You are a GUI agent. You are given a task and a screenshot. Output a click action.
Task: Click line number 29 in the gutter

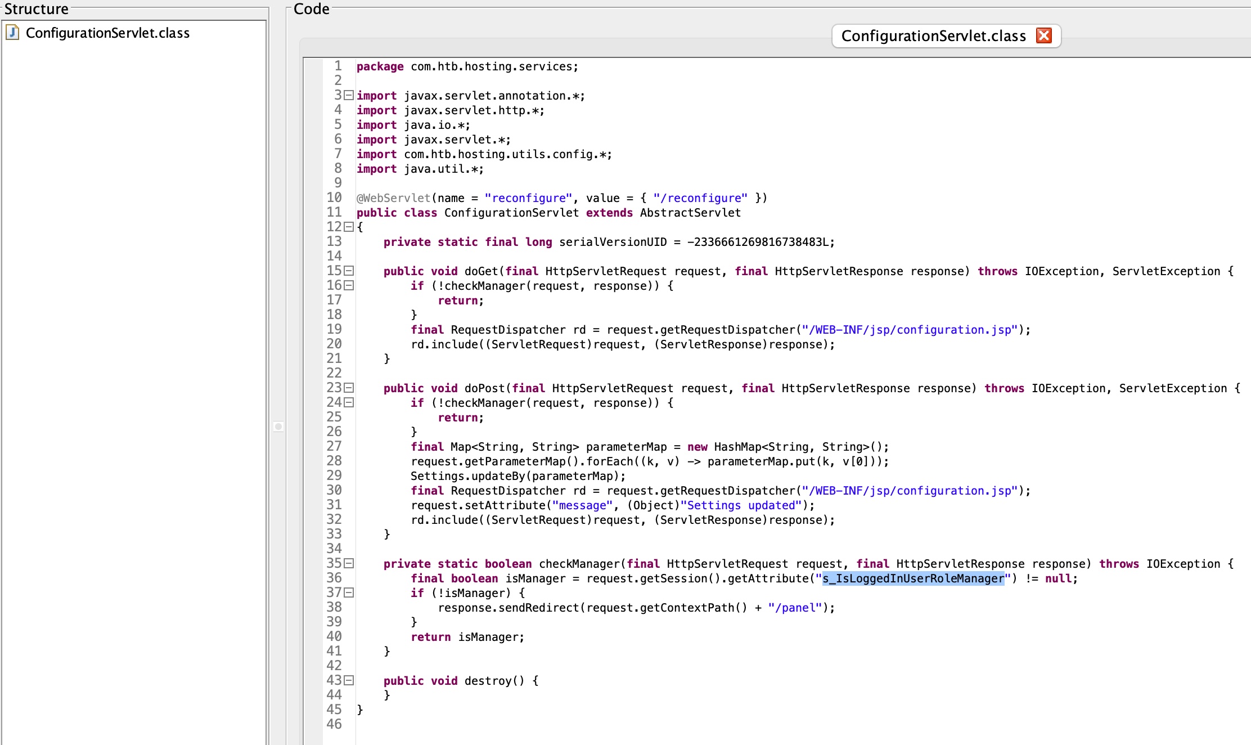[334, 475]
